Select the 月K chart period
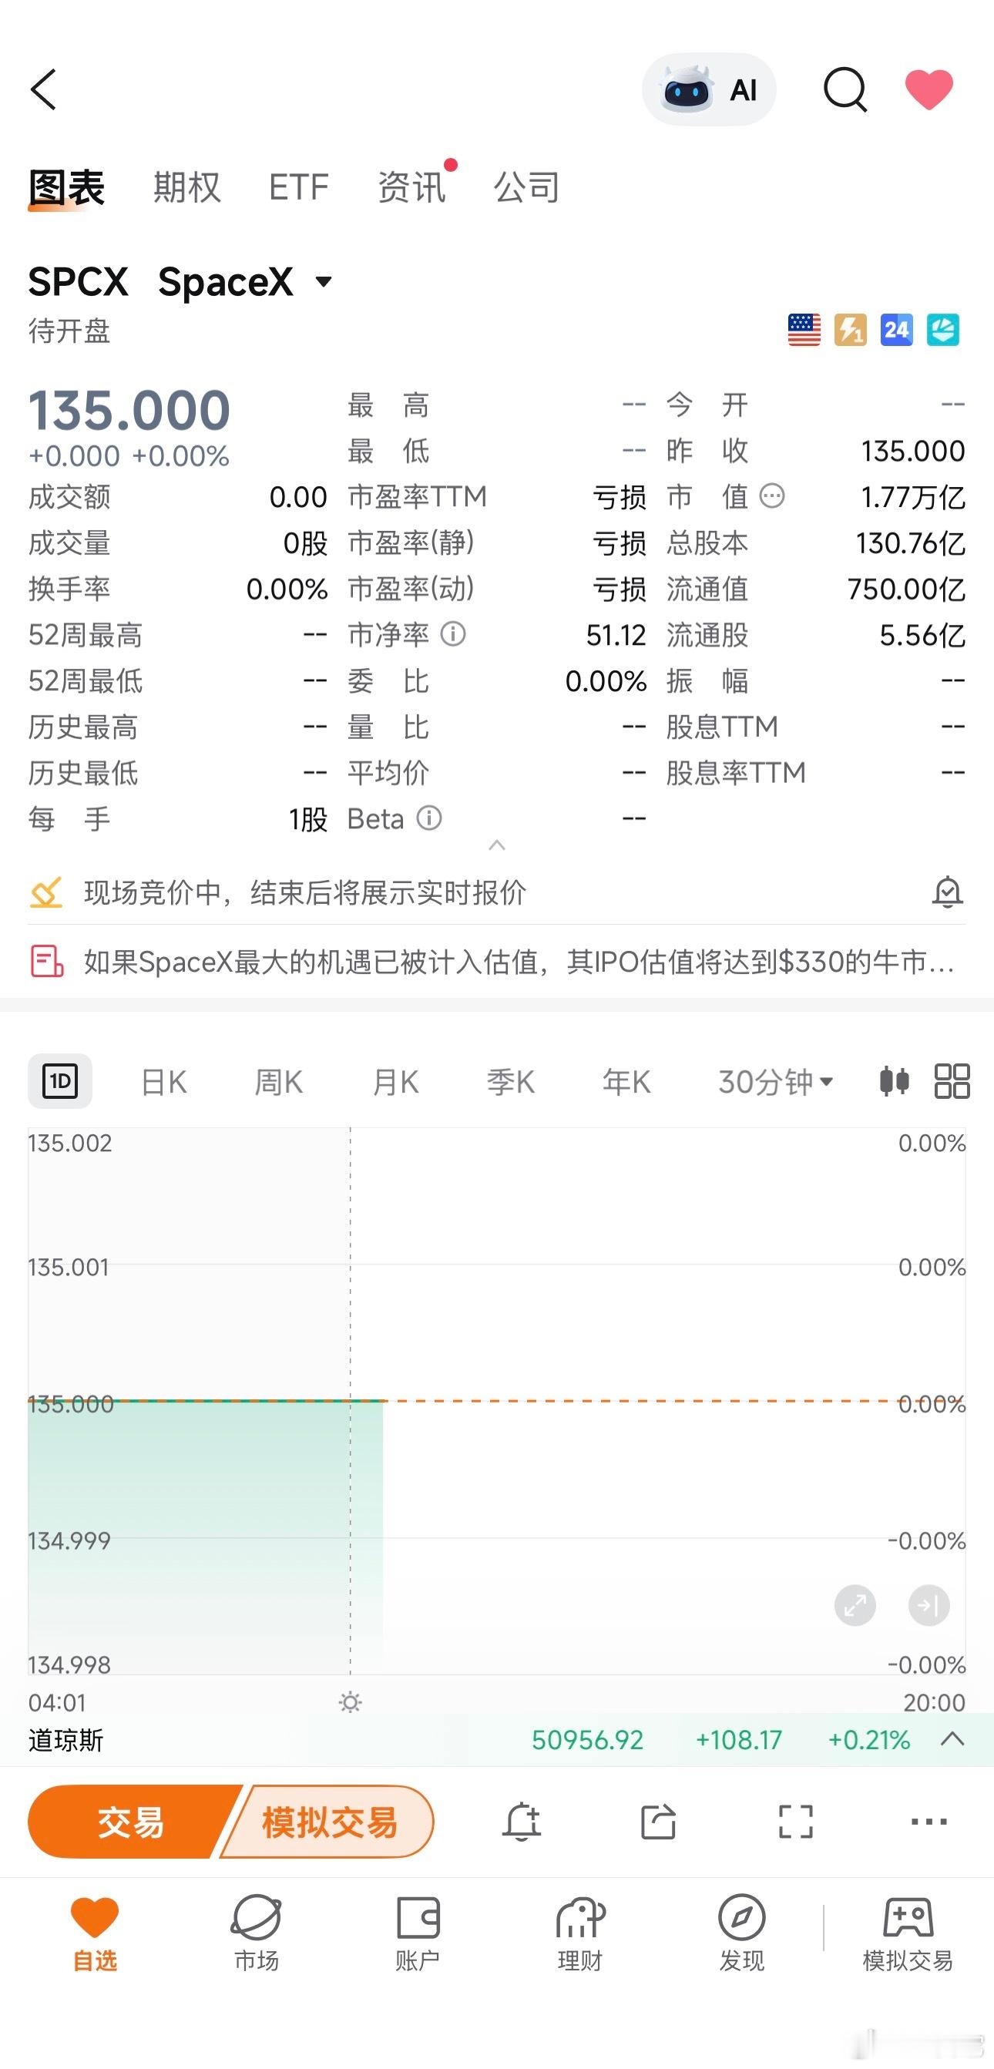 pos(396,1082)
